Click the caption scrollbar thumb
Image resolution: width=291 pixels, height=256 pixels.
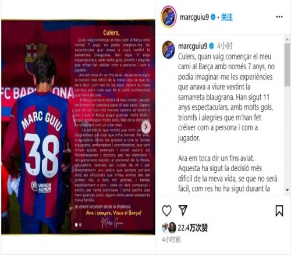click(288, 65)
